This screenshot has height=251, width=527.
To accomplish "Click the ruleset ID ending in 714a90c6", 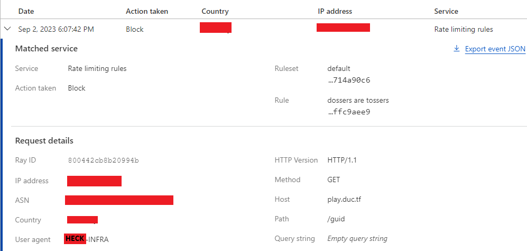I will pos(349,80).
